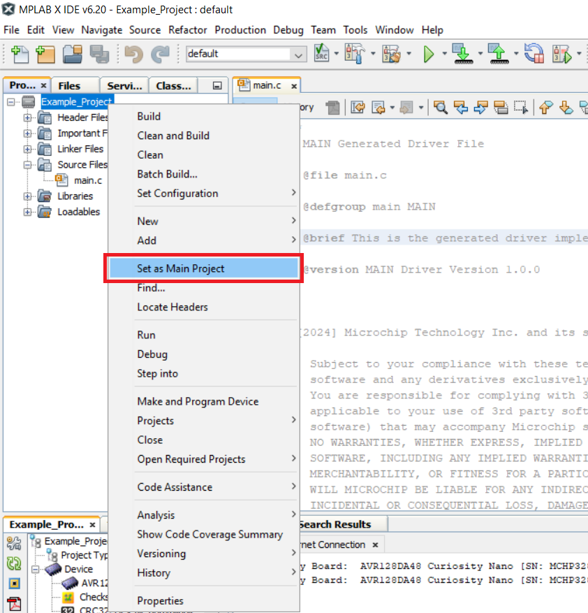
Task: Switch to the Class... (Classes) tab
Action: coord(173,85)
